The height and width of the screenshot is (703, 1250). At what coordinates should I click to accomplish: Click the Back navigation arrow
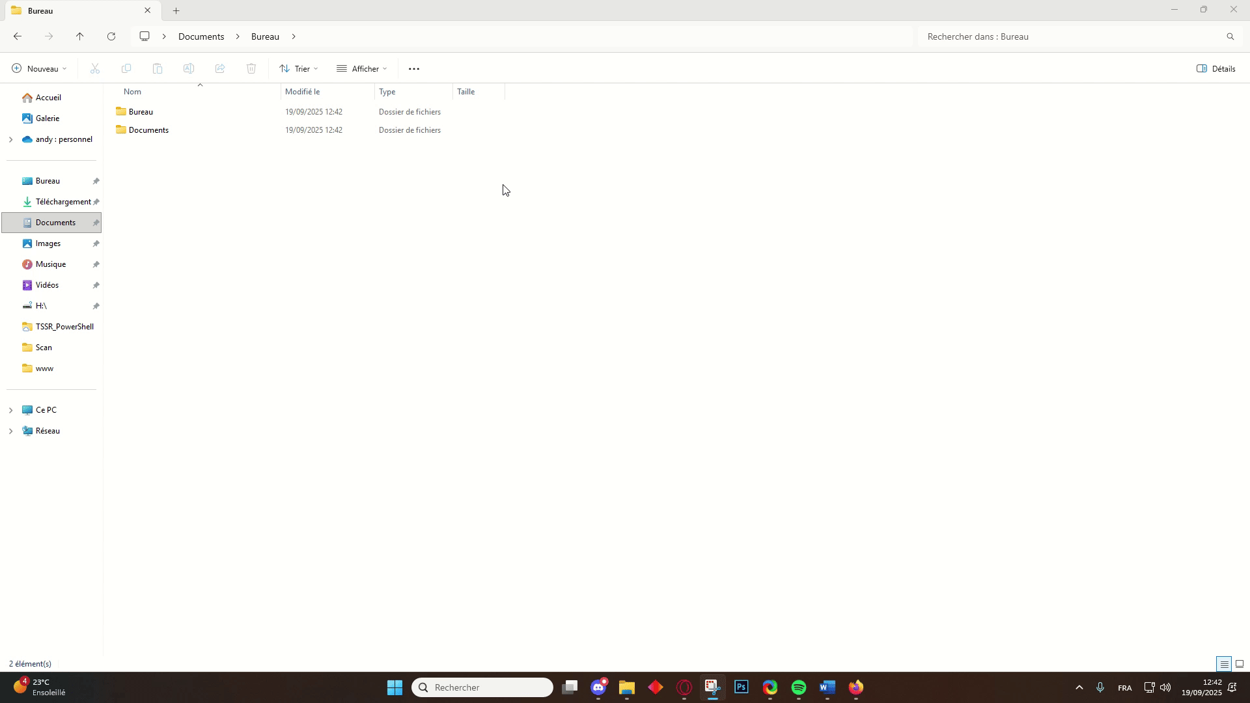pyautogui.click(x=18, y=36)
